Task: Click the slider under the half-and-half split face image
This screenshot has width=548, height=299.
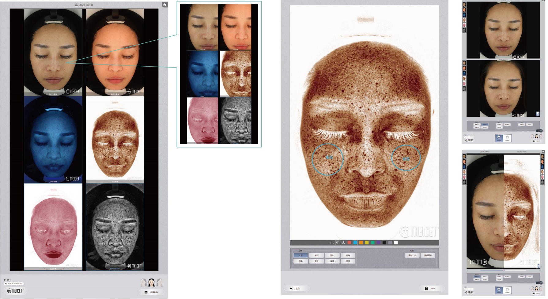Action: coord(503,270)
